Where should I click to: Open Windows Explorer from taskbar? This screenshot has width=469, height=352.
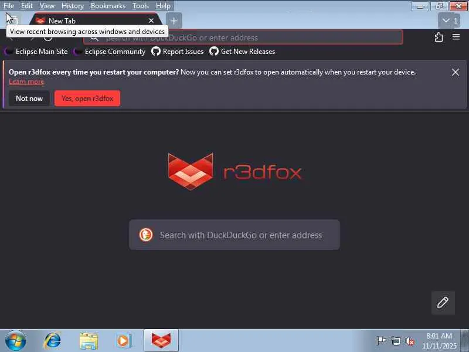click(x=89, y=341)
